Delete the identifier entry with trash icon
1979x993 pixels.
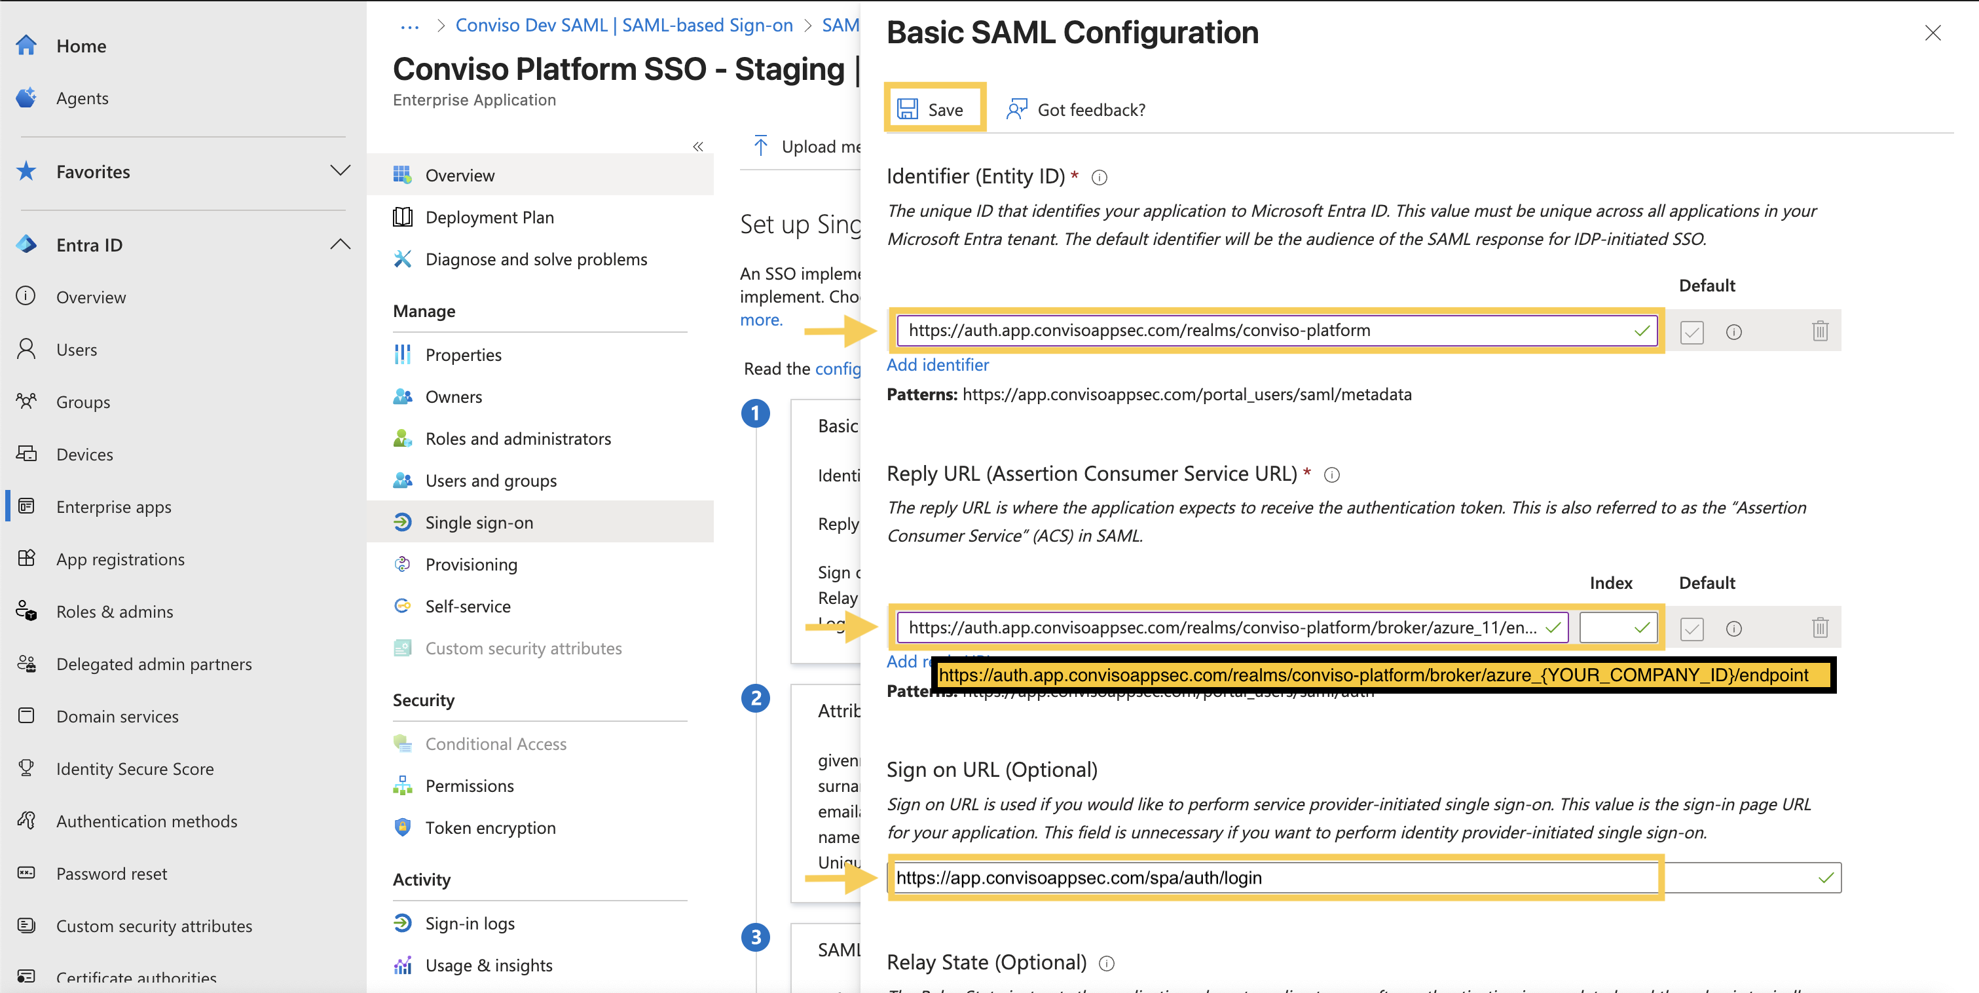click(x=1819, y=331)
